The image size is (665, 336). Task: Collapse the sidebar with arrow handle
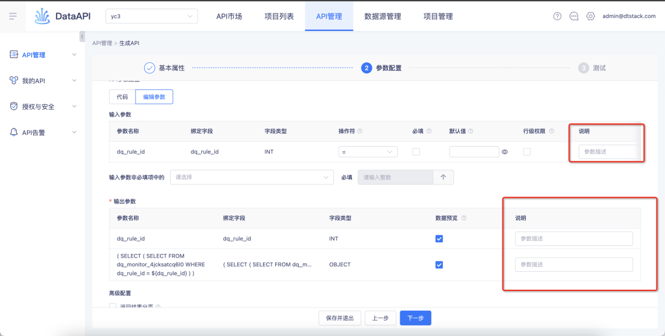83,36
